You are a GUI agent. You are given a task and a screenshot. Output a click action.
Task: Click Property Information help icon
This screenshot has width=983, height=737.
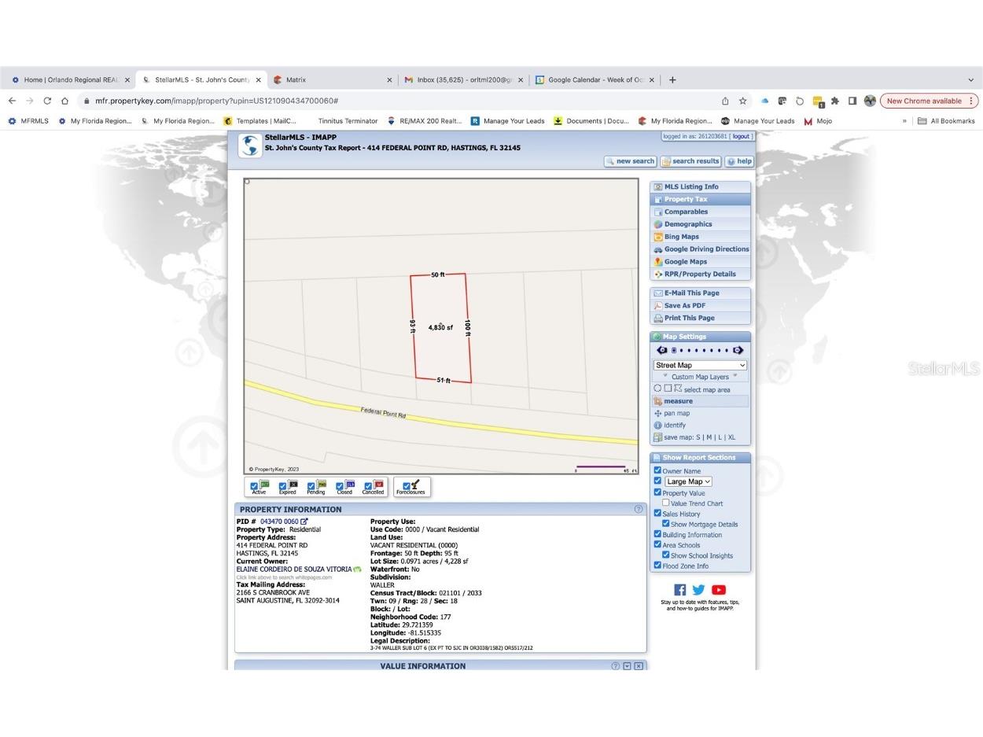point(638,510)
